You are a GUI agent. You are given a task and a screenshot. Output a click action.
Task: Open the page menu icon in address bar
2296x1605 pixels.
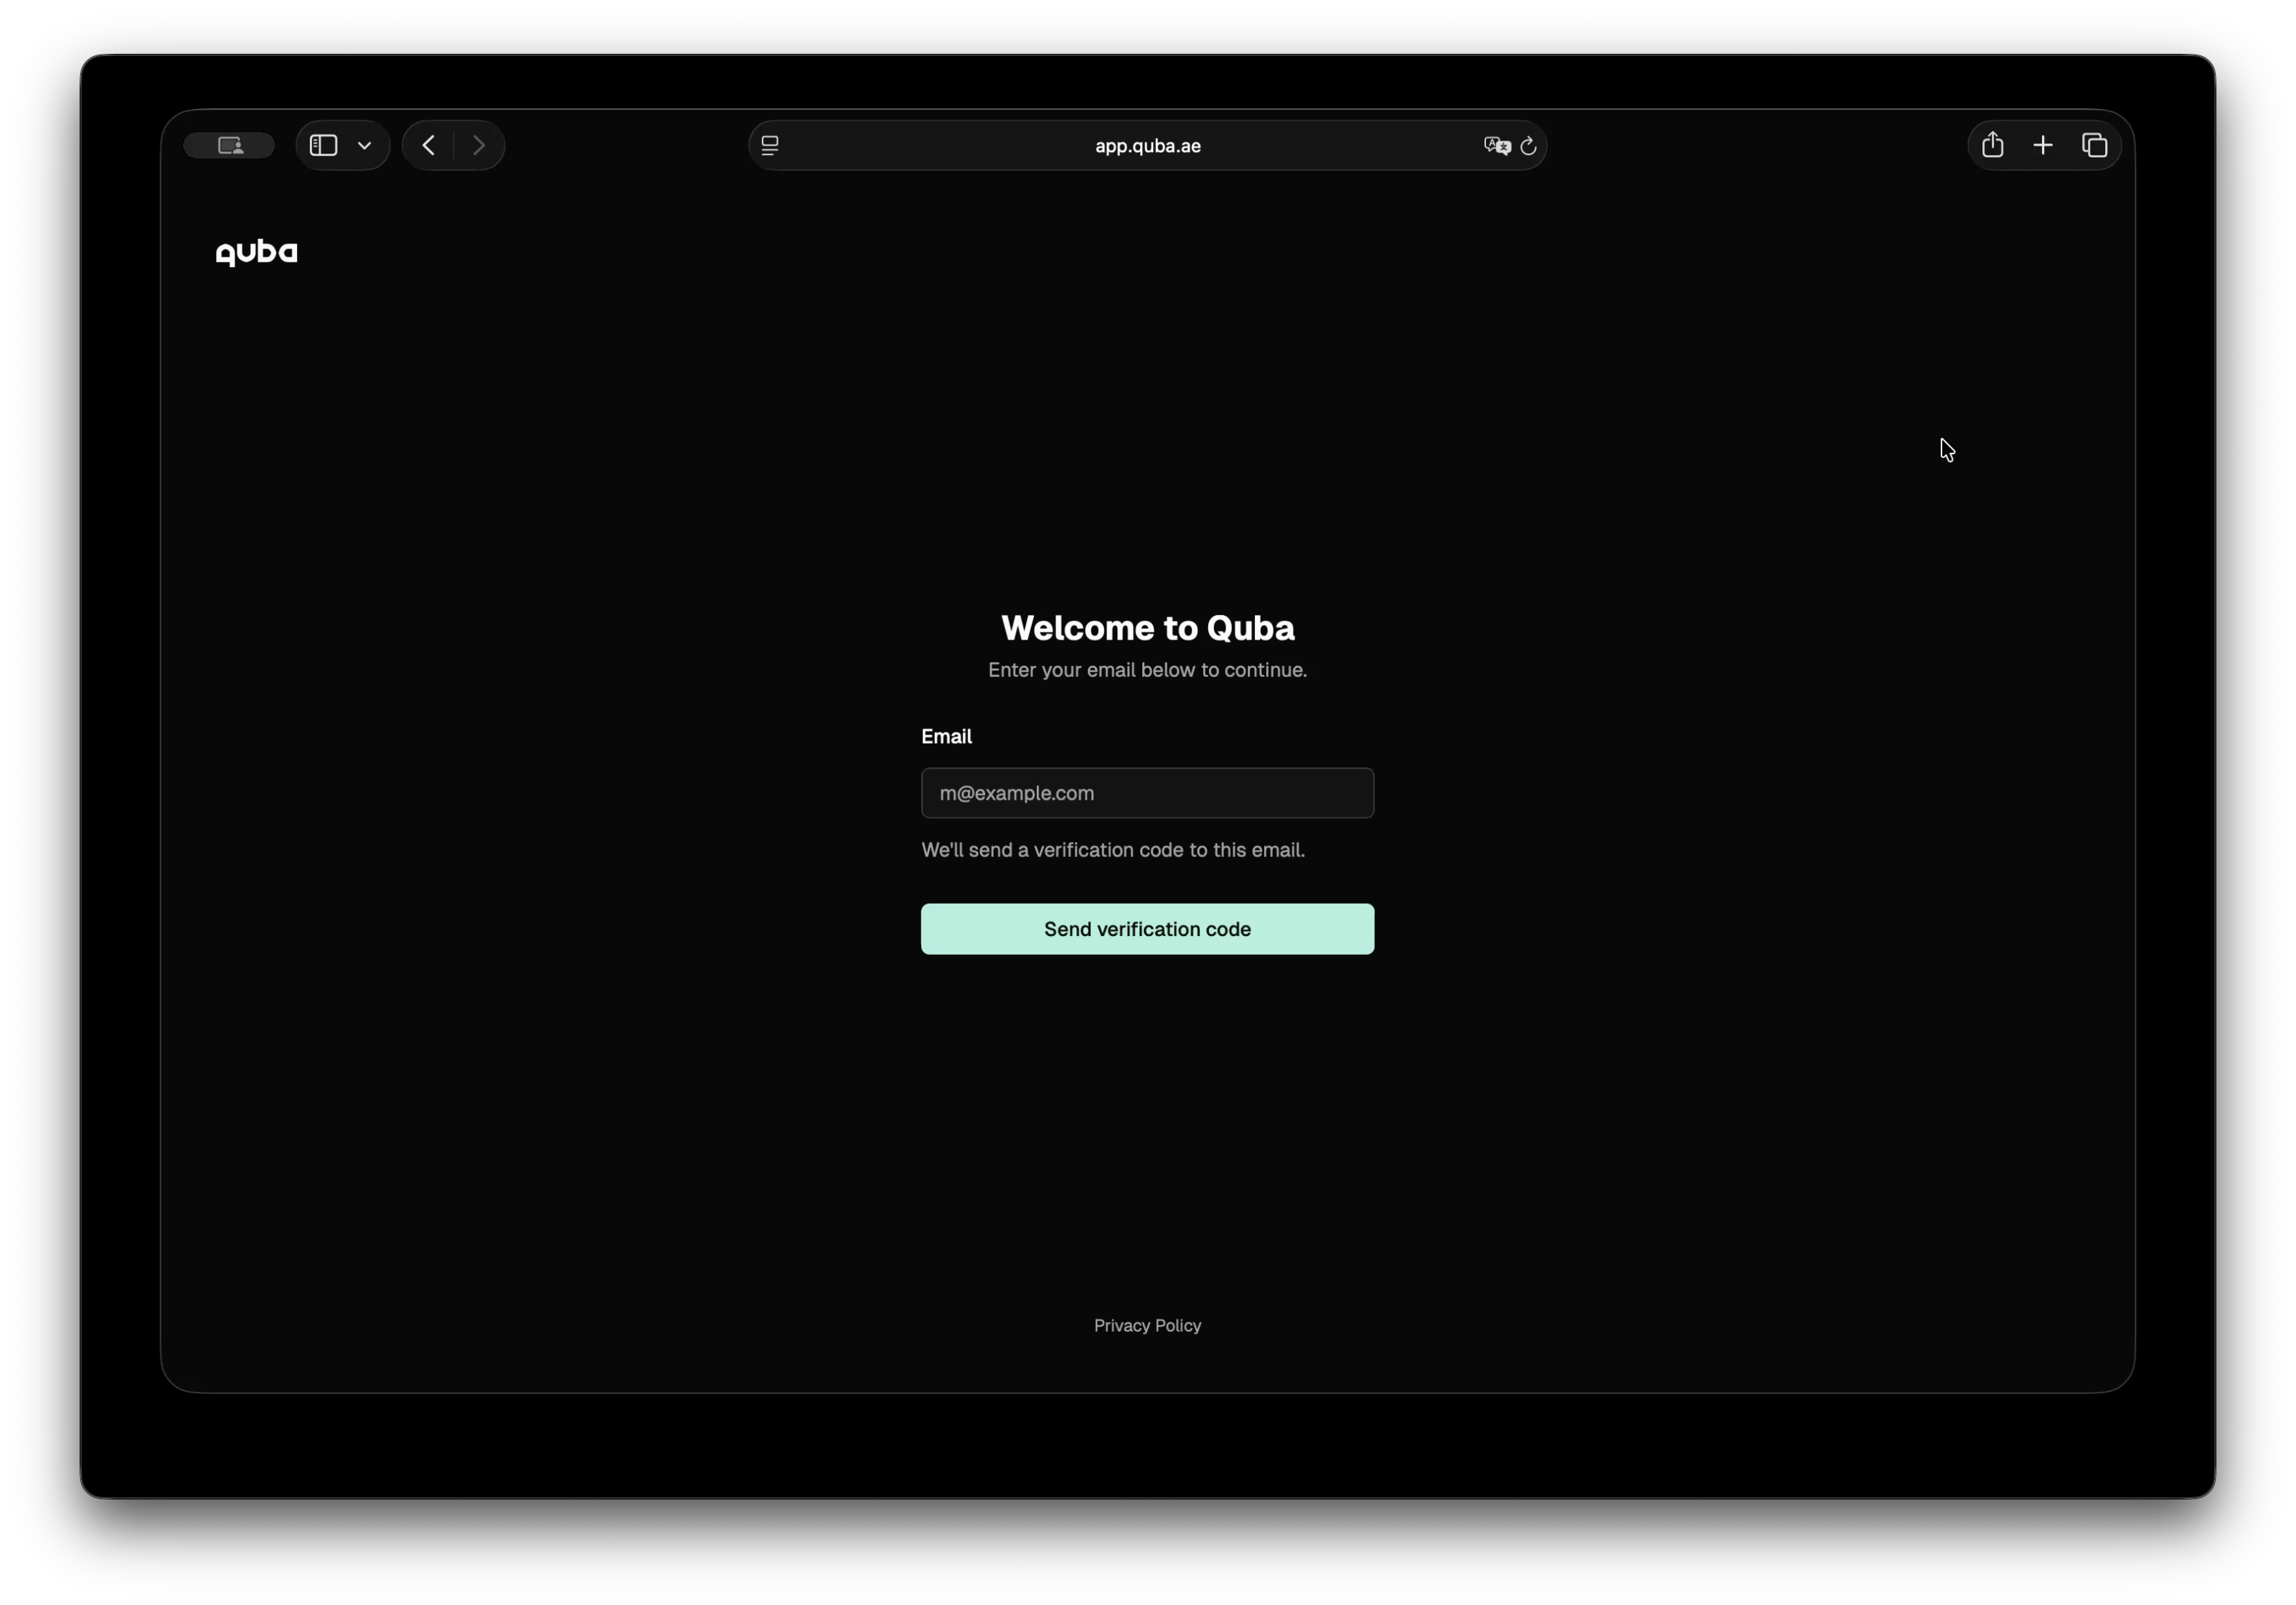770,145
